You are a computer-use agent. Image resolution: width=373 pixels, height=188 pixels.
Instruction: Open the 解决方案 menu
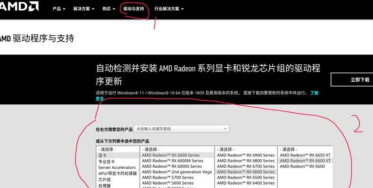pos(84,9)
